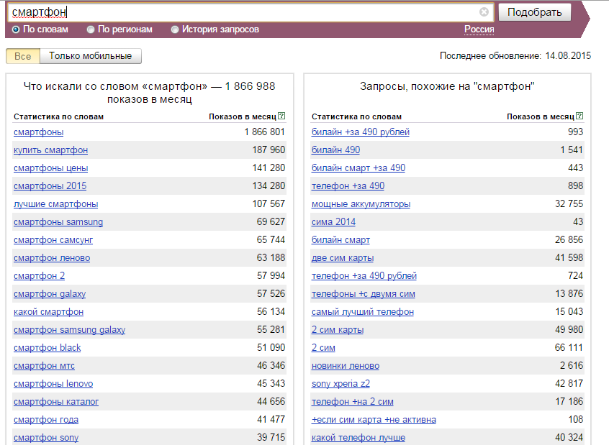Viewport: 609px width, 445px height.
Task: Visit the '+если сим карта +не активна' link
Action: (374, 420)
